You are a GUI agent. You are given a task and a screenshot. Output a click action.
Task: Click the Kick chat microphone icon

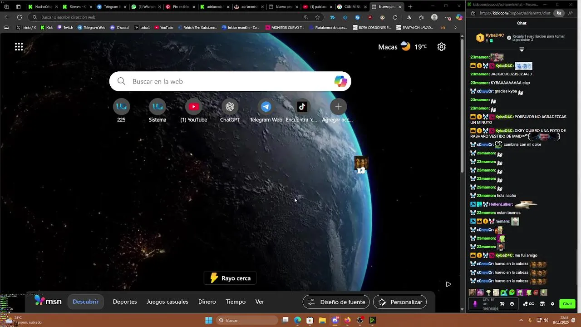pyautogui.click(x=475, y=304)
